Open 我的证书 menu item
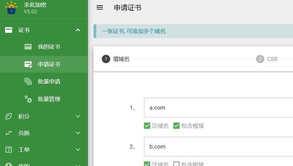This screenshot has width=293, height=166. coord(44,47)
